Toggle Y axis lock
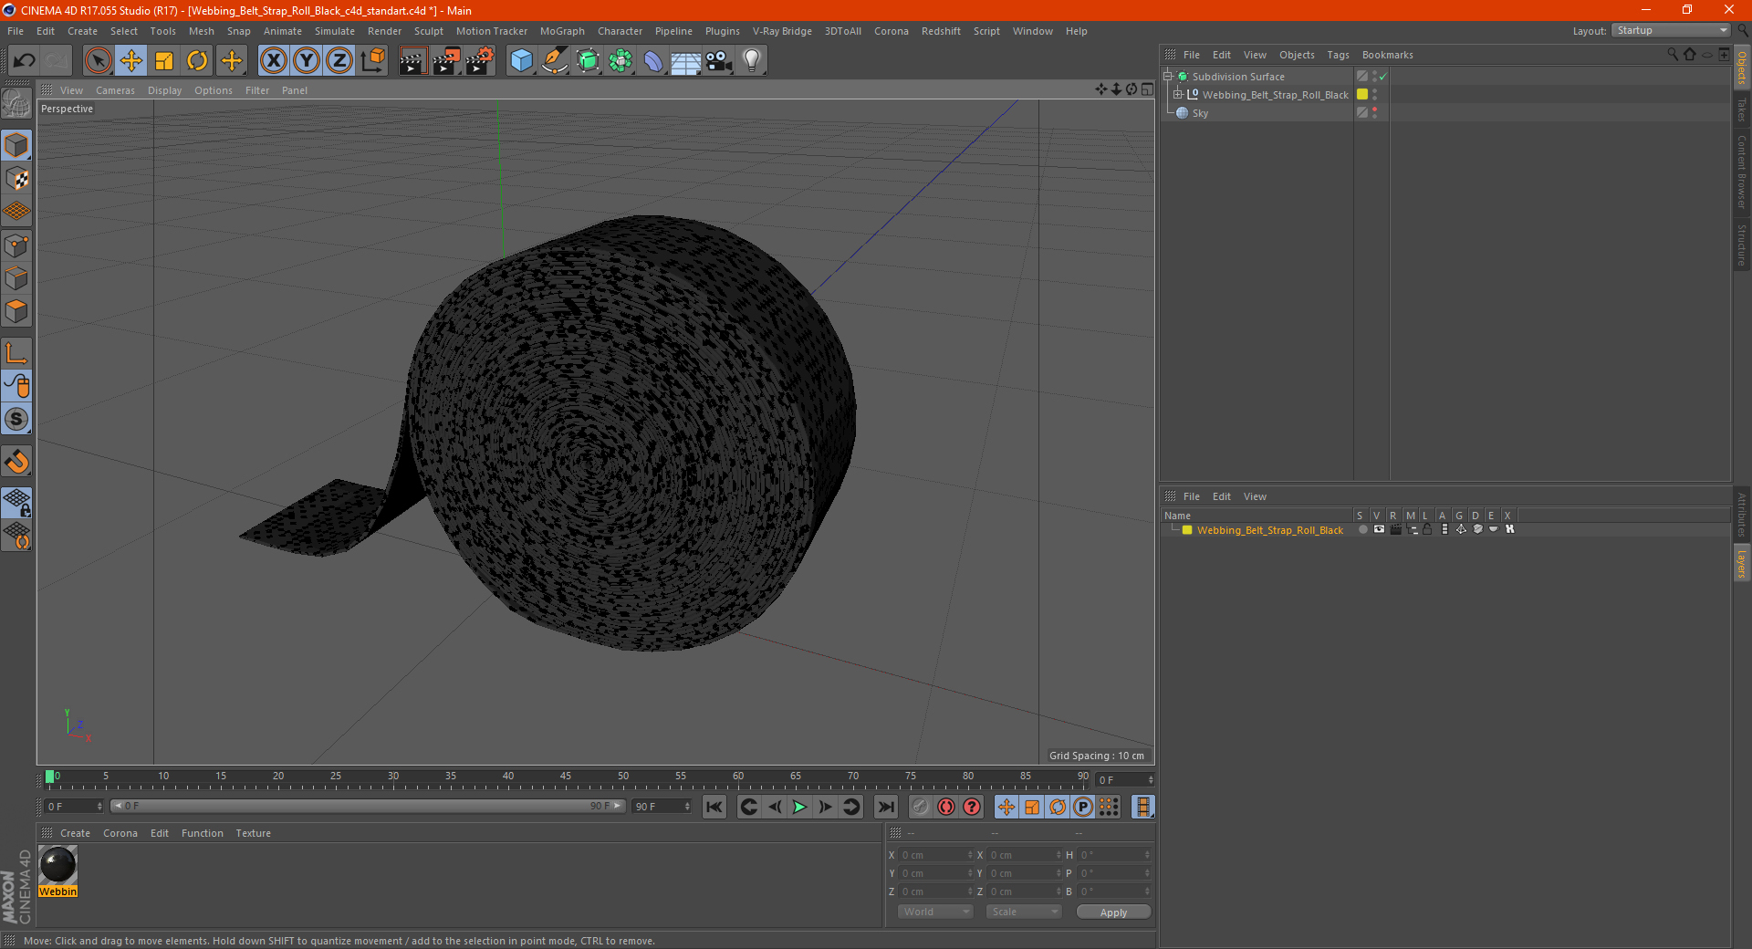This screenshot has height=949, width=1752. pyautogui.click(x=307, y=61)
